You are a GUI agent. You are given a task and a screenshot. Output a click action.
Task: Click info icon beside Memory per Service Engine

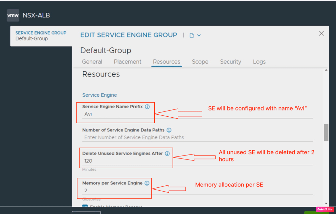coord(147,183)
